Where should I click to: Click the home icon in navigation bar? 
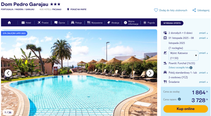tap(9, 23)
